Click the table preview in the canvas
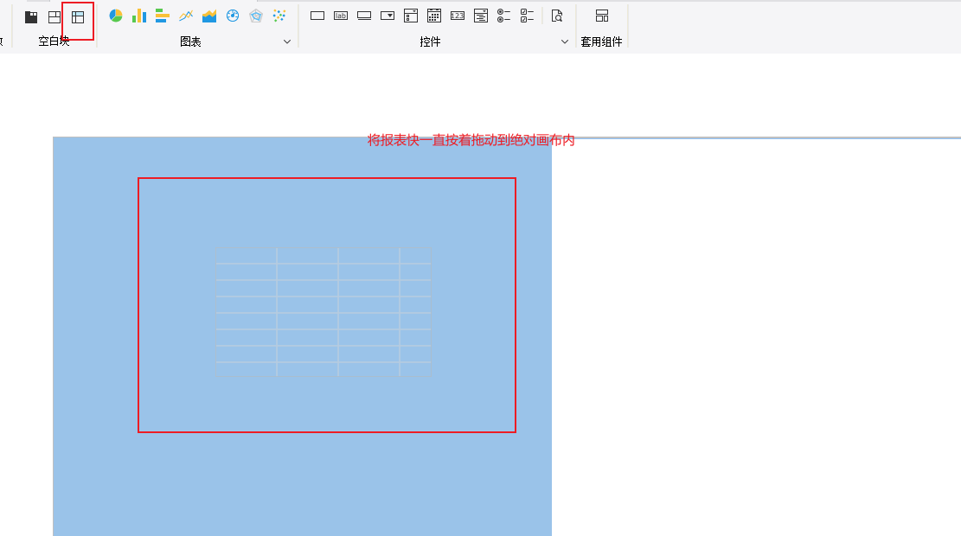The height and width of the screenshot is (536, 961). 324,312
